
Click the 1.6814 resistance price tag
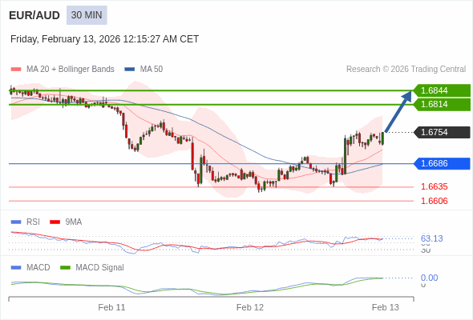(x=442, y=105)
